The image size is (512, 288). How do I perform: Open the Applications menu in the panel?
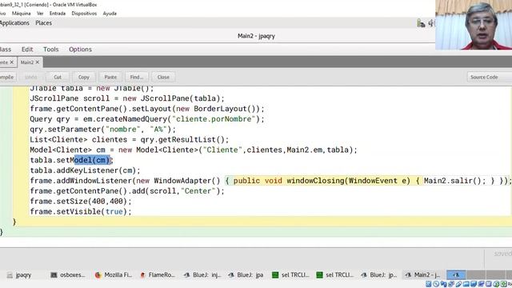14,23
